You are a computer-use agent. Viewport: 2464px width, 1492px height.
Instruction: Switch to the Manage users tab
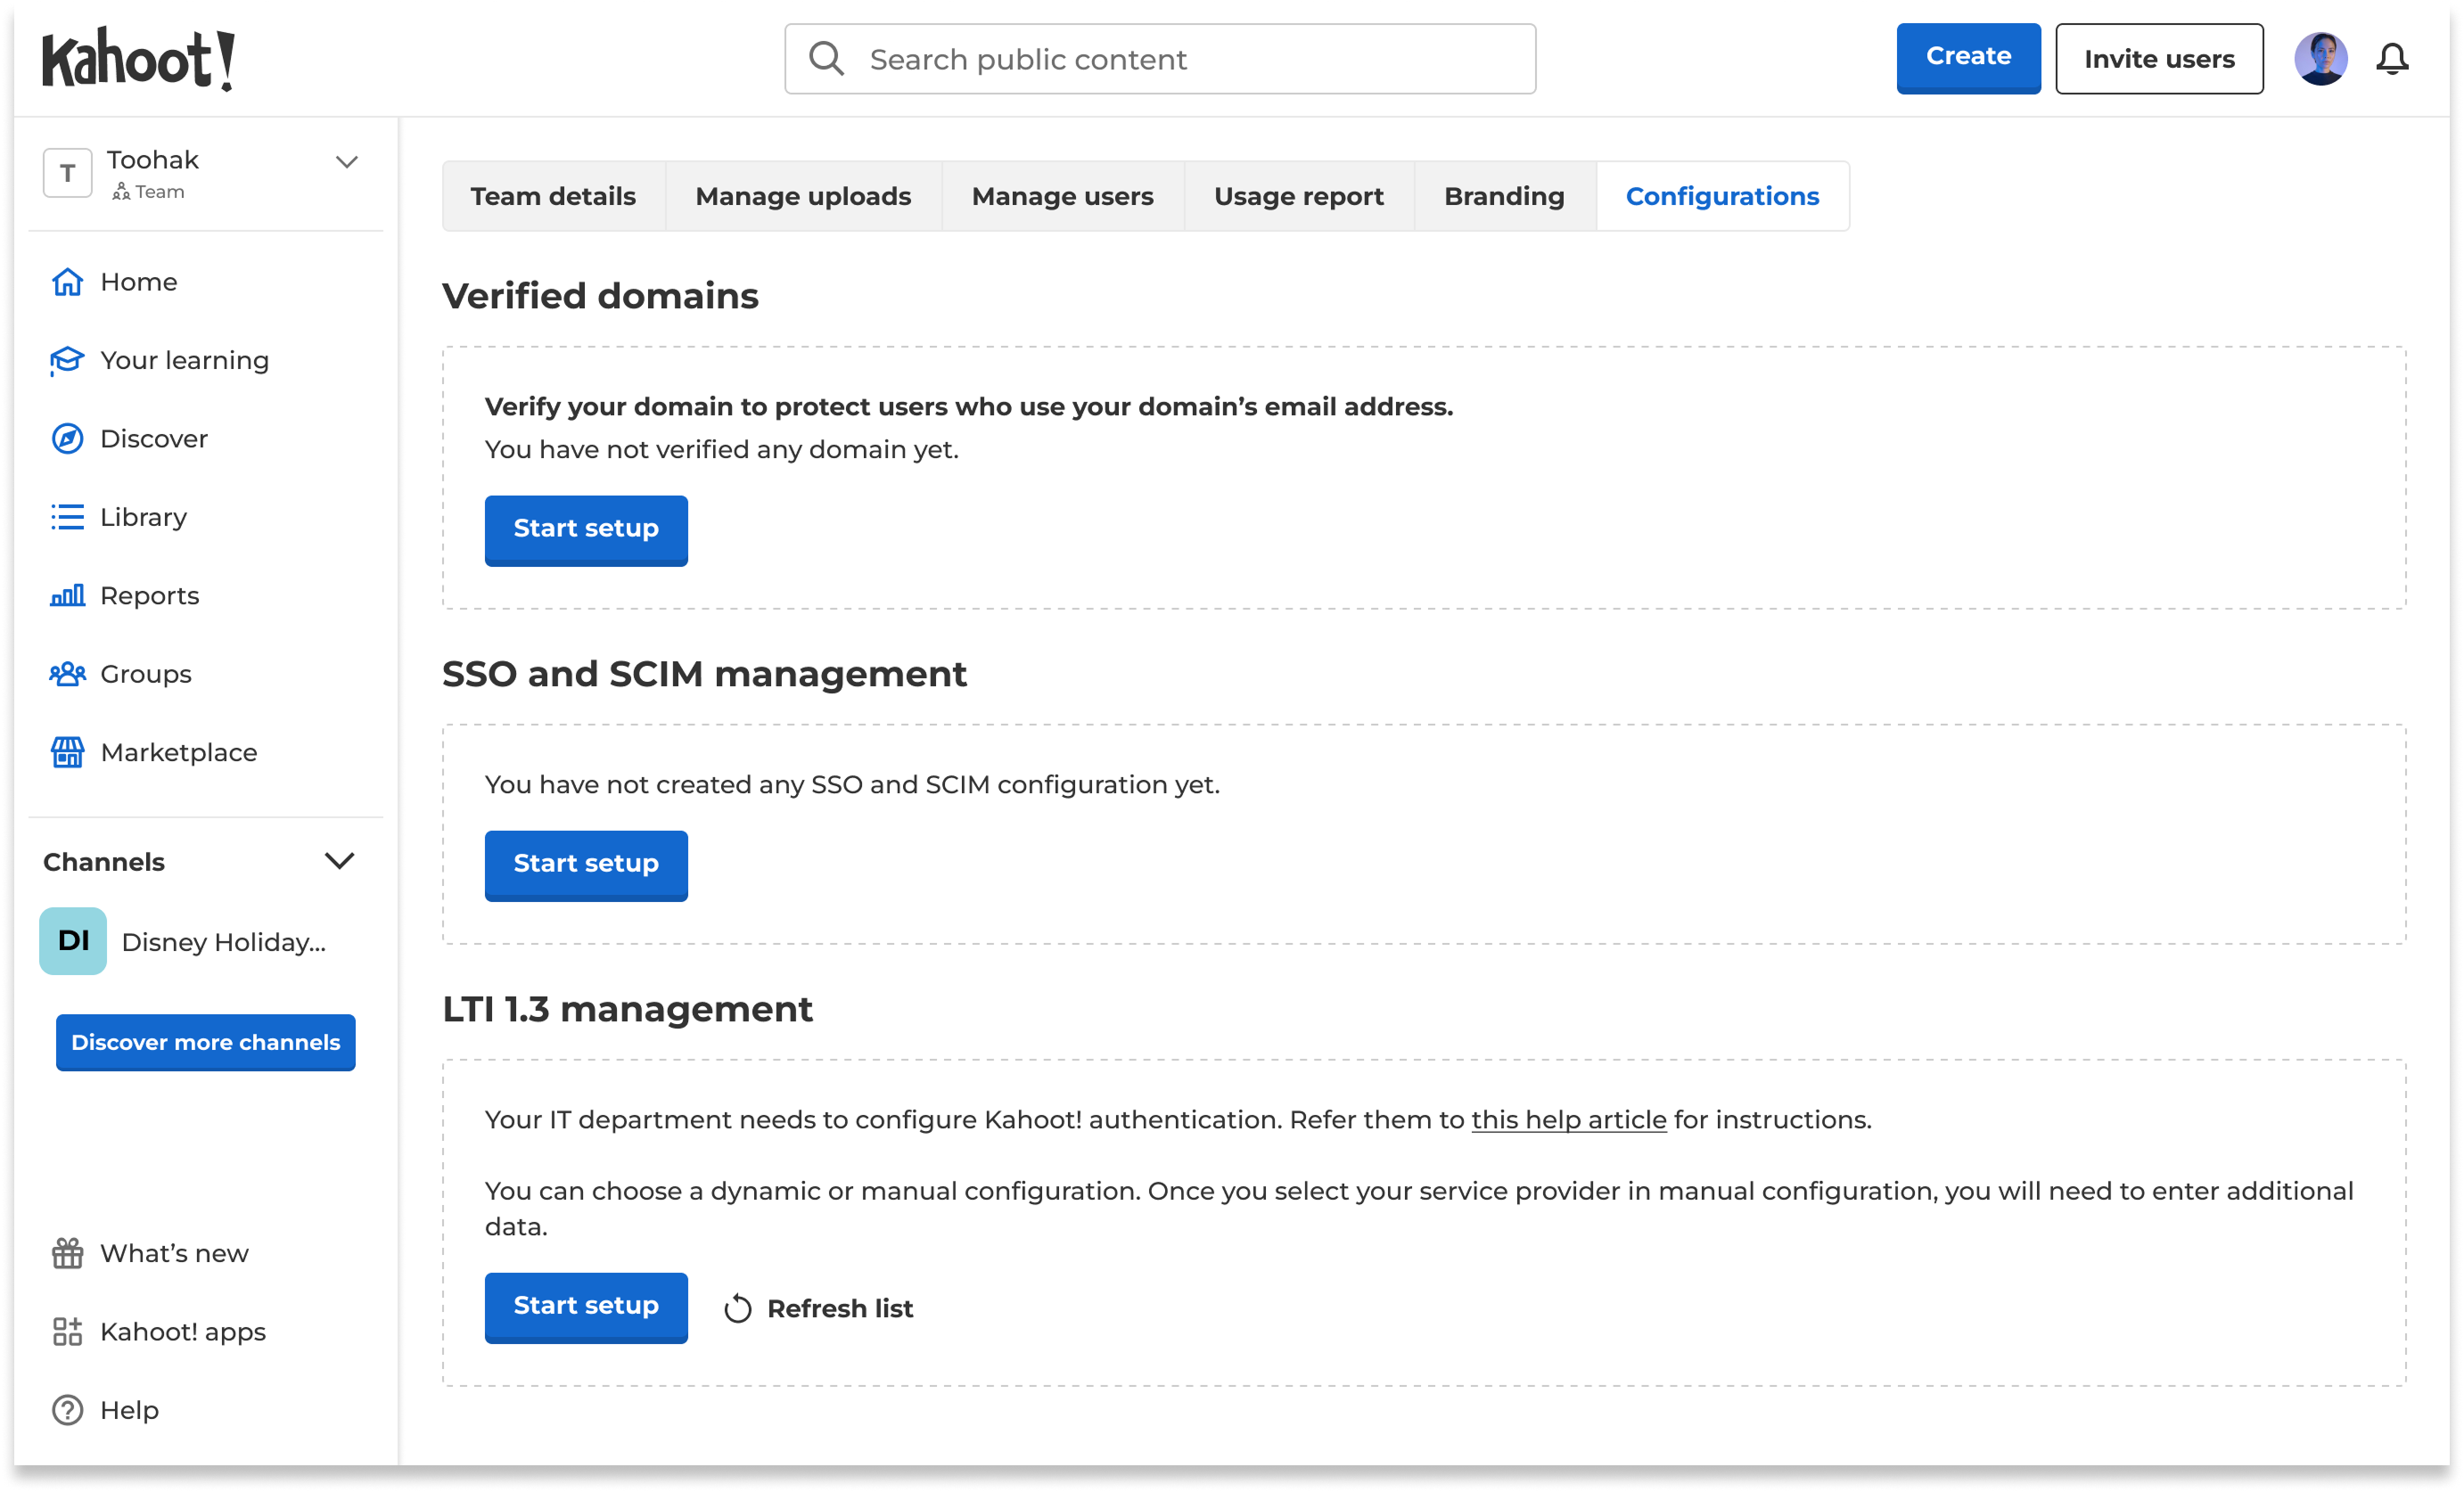[x=1061, y=196]
